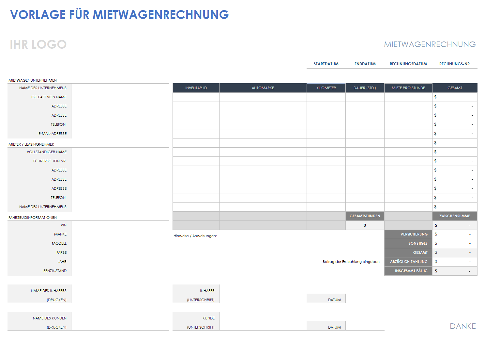
Task: Select the DAUER (STD.) column header
Action: (x=365, y=88)
